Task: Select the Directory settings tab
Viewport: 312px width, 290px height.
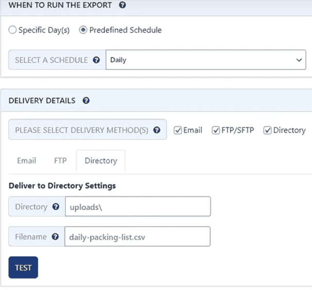Action: [101, 161]
